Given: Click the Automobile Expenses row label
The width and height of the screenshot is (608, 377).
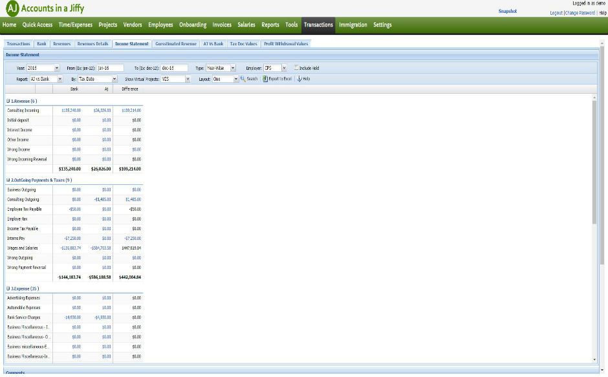Looking at the screenshot, I should [x=24, y=308].
